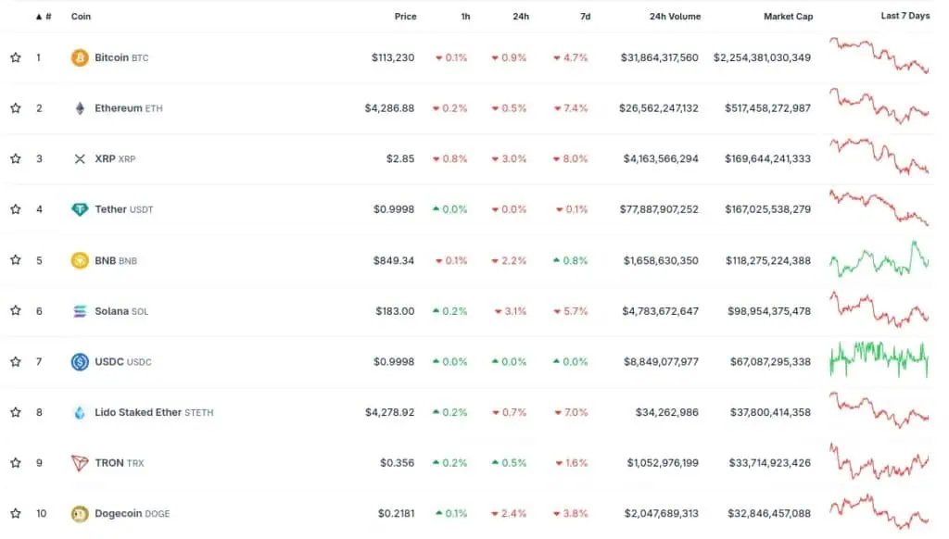Toggle the Lido Staked Ether star
Screen dimensions: 949x539
(16, 412)
